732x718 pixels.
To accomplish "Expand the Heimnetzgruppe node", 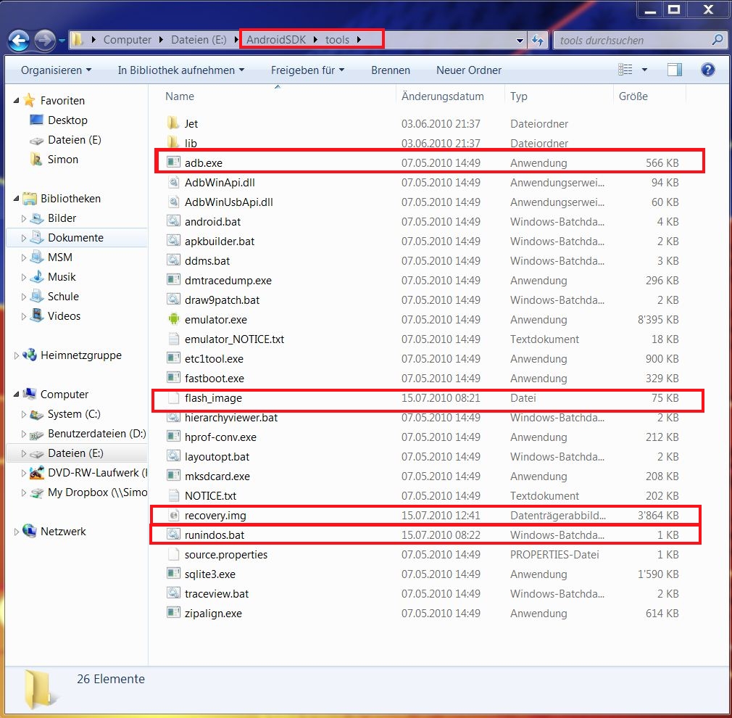I will [x=17, y=355].
